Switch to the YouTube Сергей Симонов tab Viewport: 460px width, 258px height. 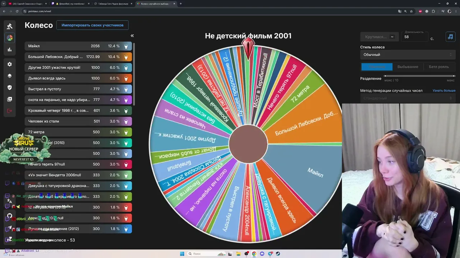(27, 4)
